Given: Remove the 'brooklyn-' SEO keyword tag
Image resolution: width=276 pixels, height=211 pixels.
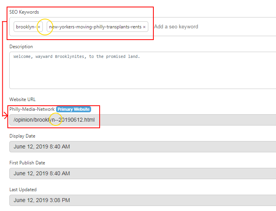Looking at the screenshot, I should click(x=39, y=27).
